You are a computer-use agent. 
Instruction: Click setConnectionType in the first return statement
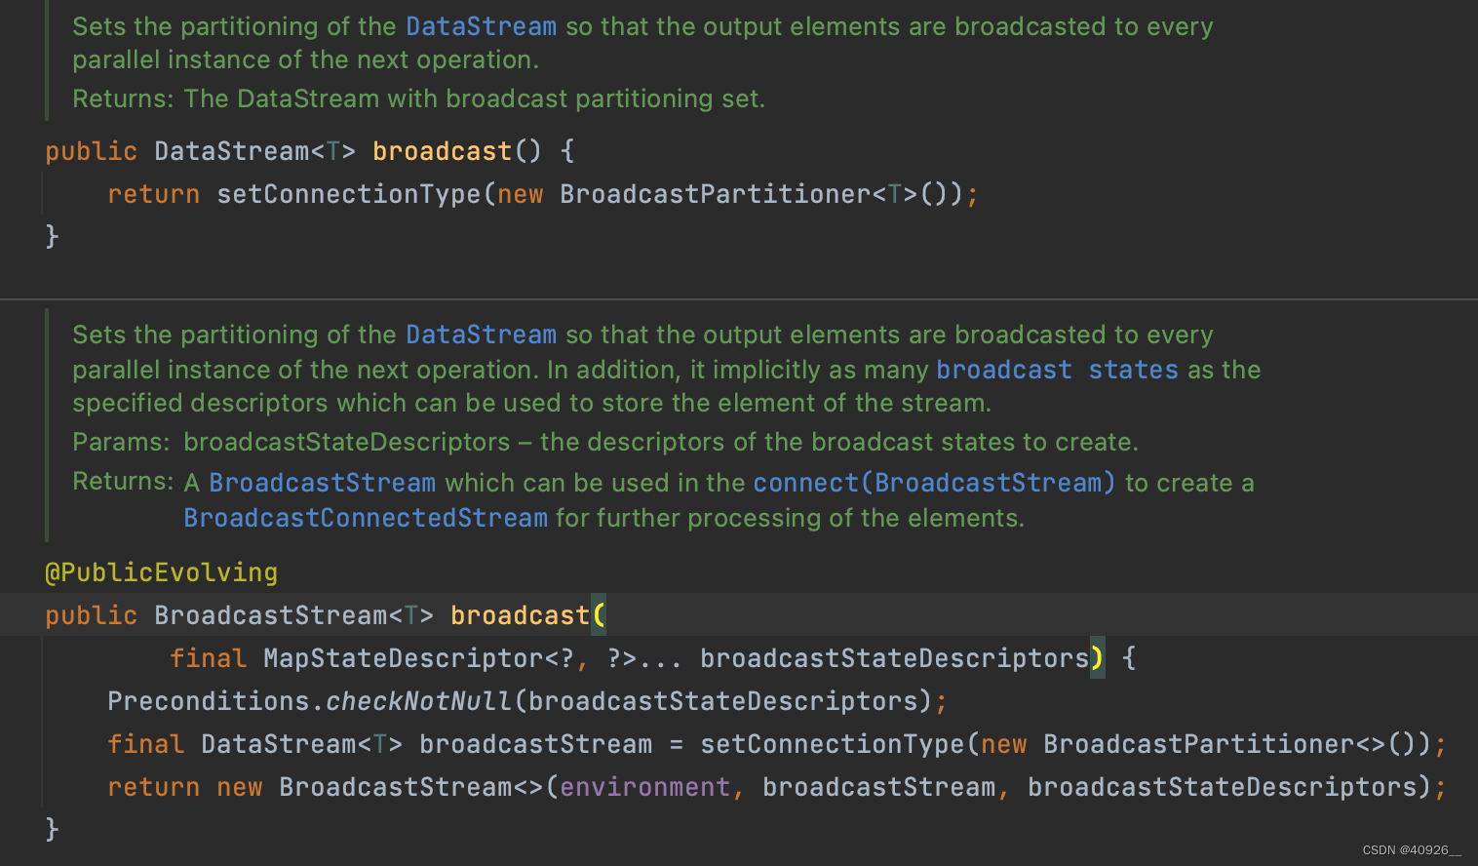pyautogui.click(x=349, y=194)
